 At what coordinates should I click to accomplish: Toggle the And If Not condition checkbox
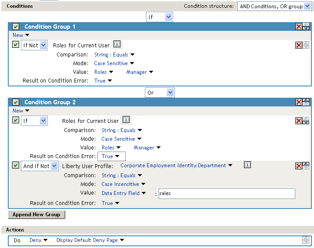click(16, 166)
